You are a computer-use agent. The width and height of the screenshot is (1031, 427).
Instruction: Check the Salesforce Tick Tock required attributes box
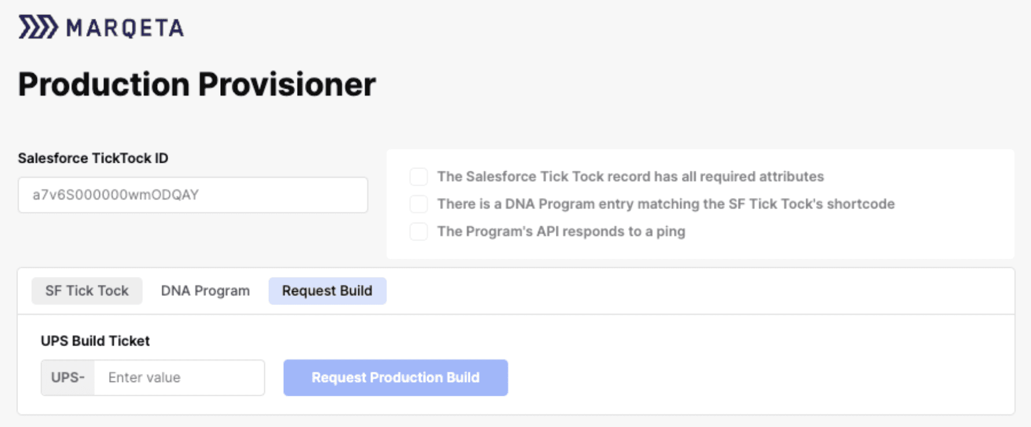[418, 177]
